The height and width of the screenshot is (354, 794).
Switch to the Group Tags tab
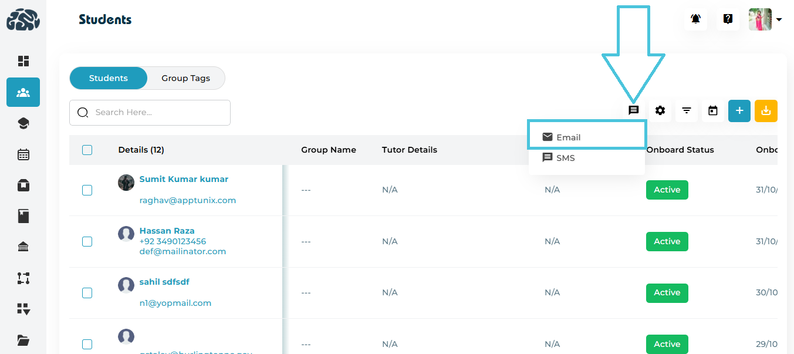coord(185,78)
